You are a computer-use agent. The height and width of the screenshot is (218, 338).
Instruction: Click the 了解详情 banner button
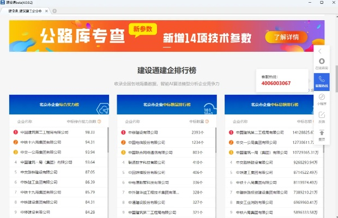282,37
